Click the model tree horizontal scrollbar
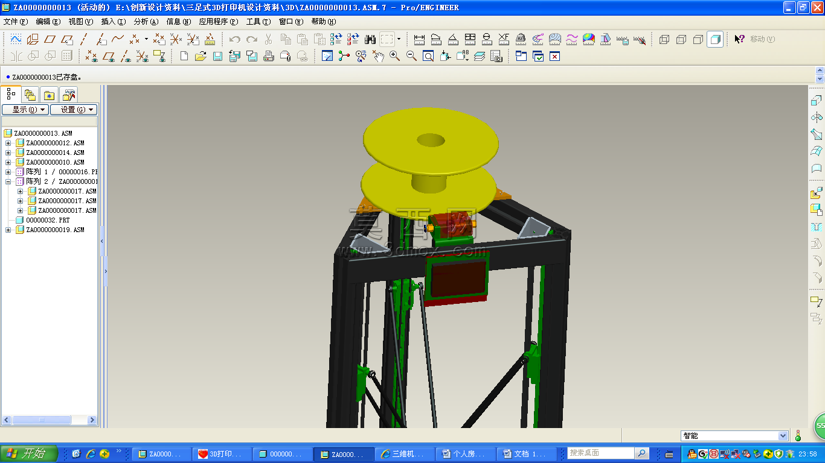Viewport: 825px width, 463px height. point(50,420)
